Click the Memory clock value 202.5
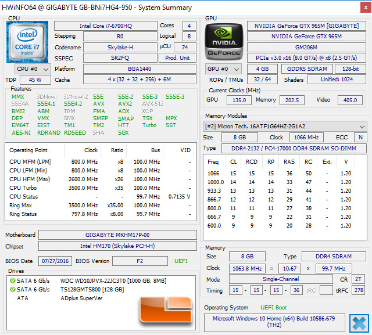This screenshot has width=372, height=335. [292, 100]
